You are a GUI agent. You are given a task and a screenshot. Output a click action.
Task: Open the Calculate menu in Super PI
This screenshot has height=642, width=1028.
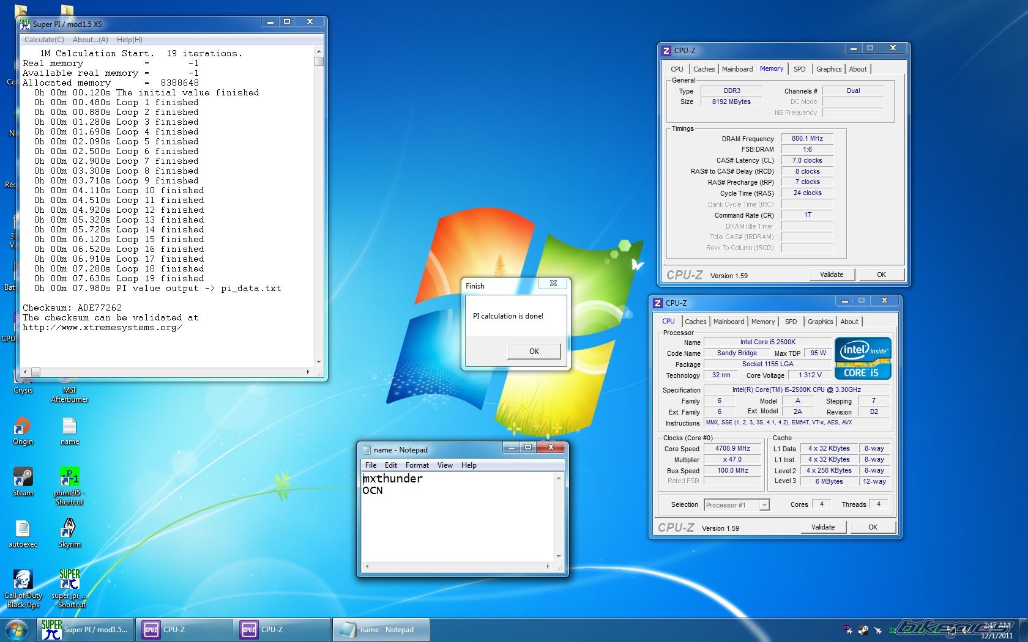[x=44, y=40]
